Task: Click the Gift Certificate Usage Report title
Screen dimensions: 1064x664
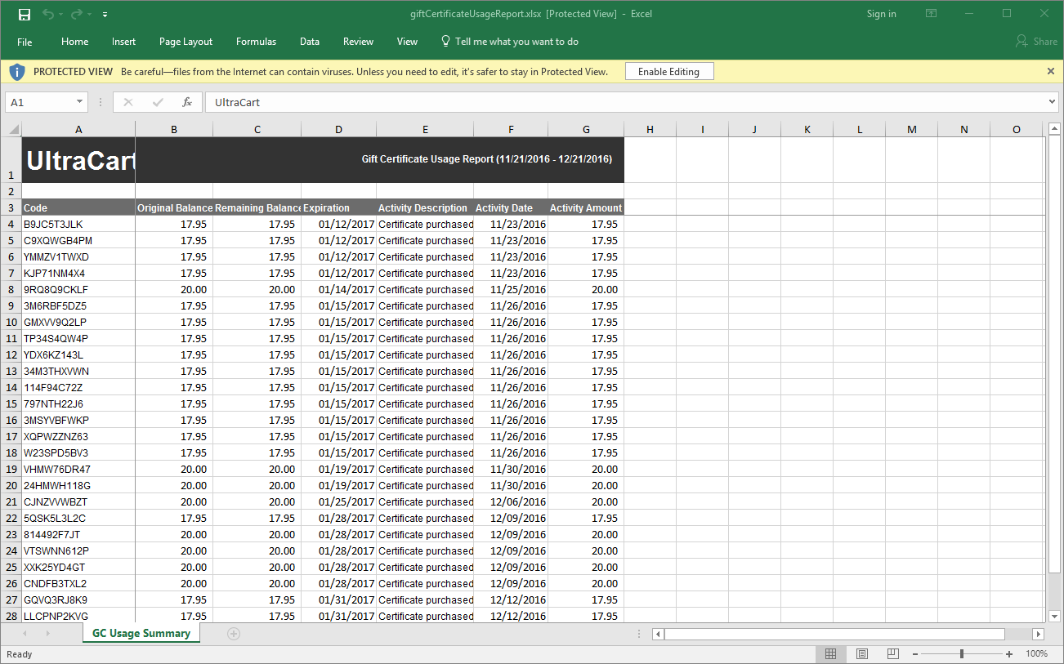Action: 486,159
